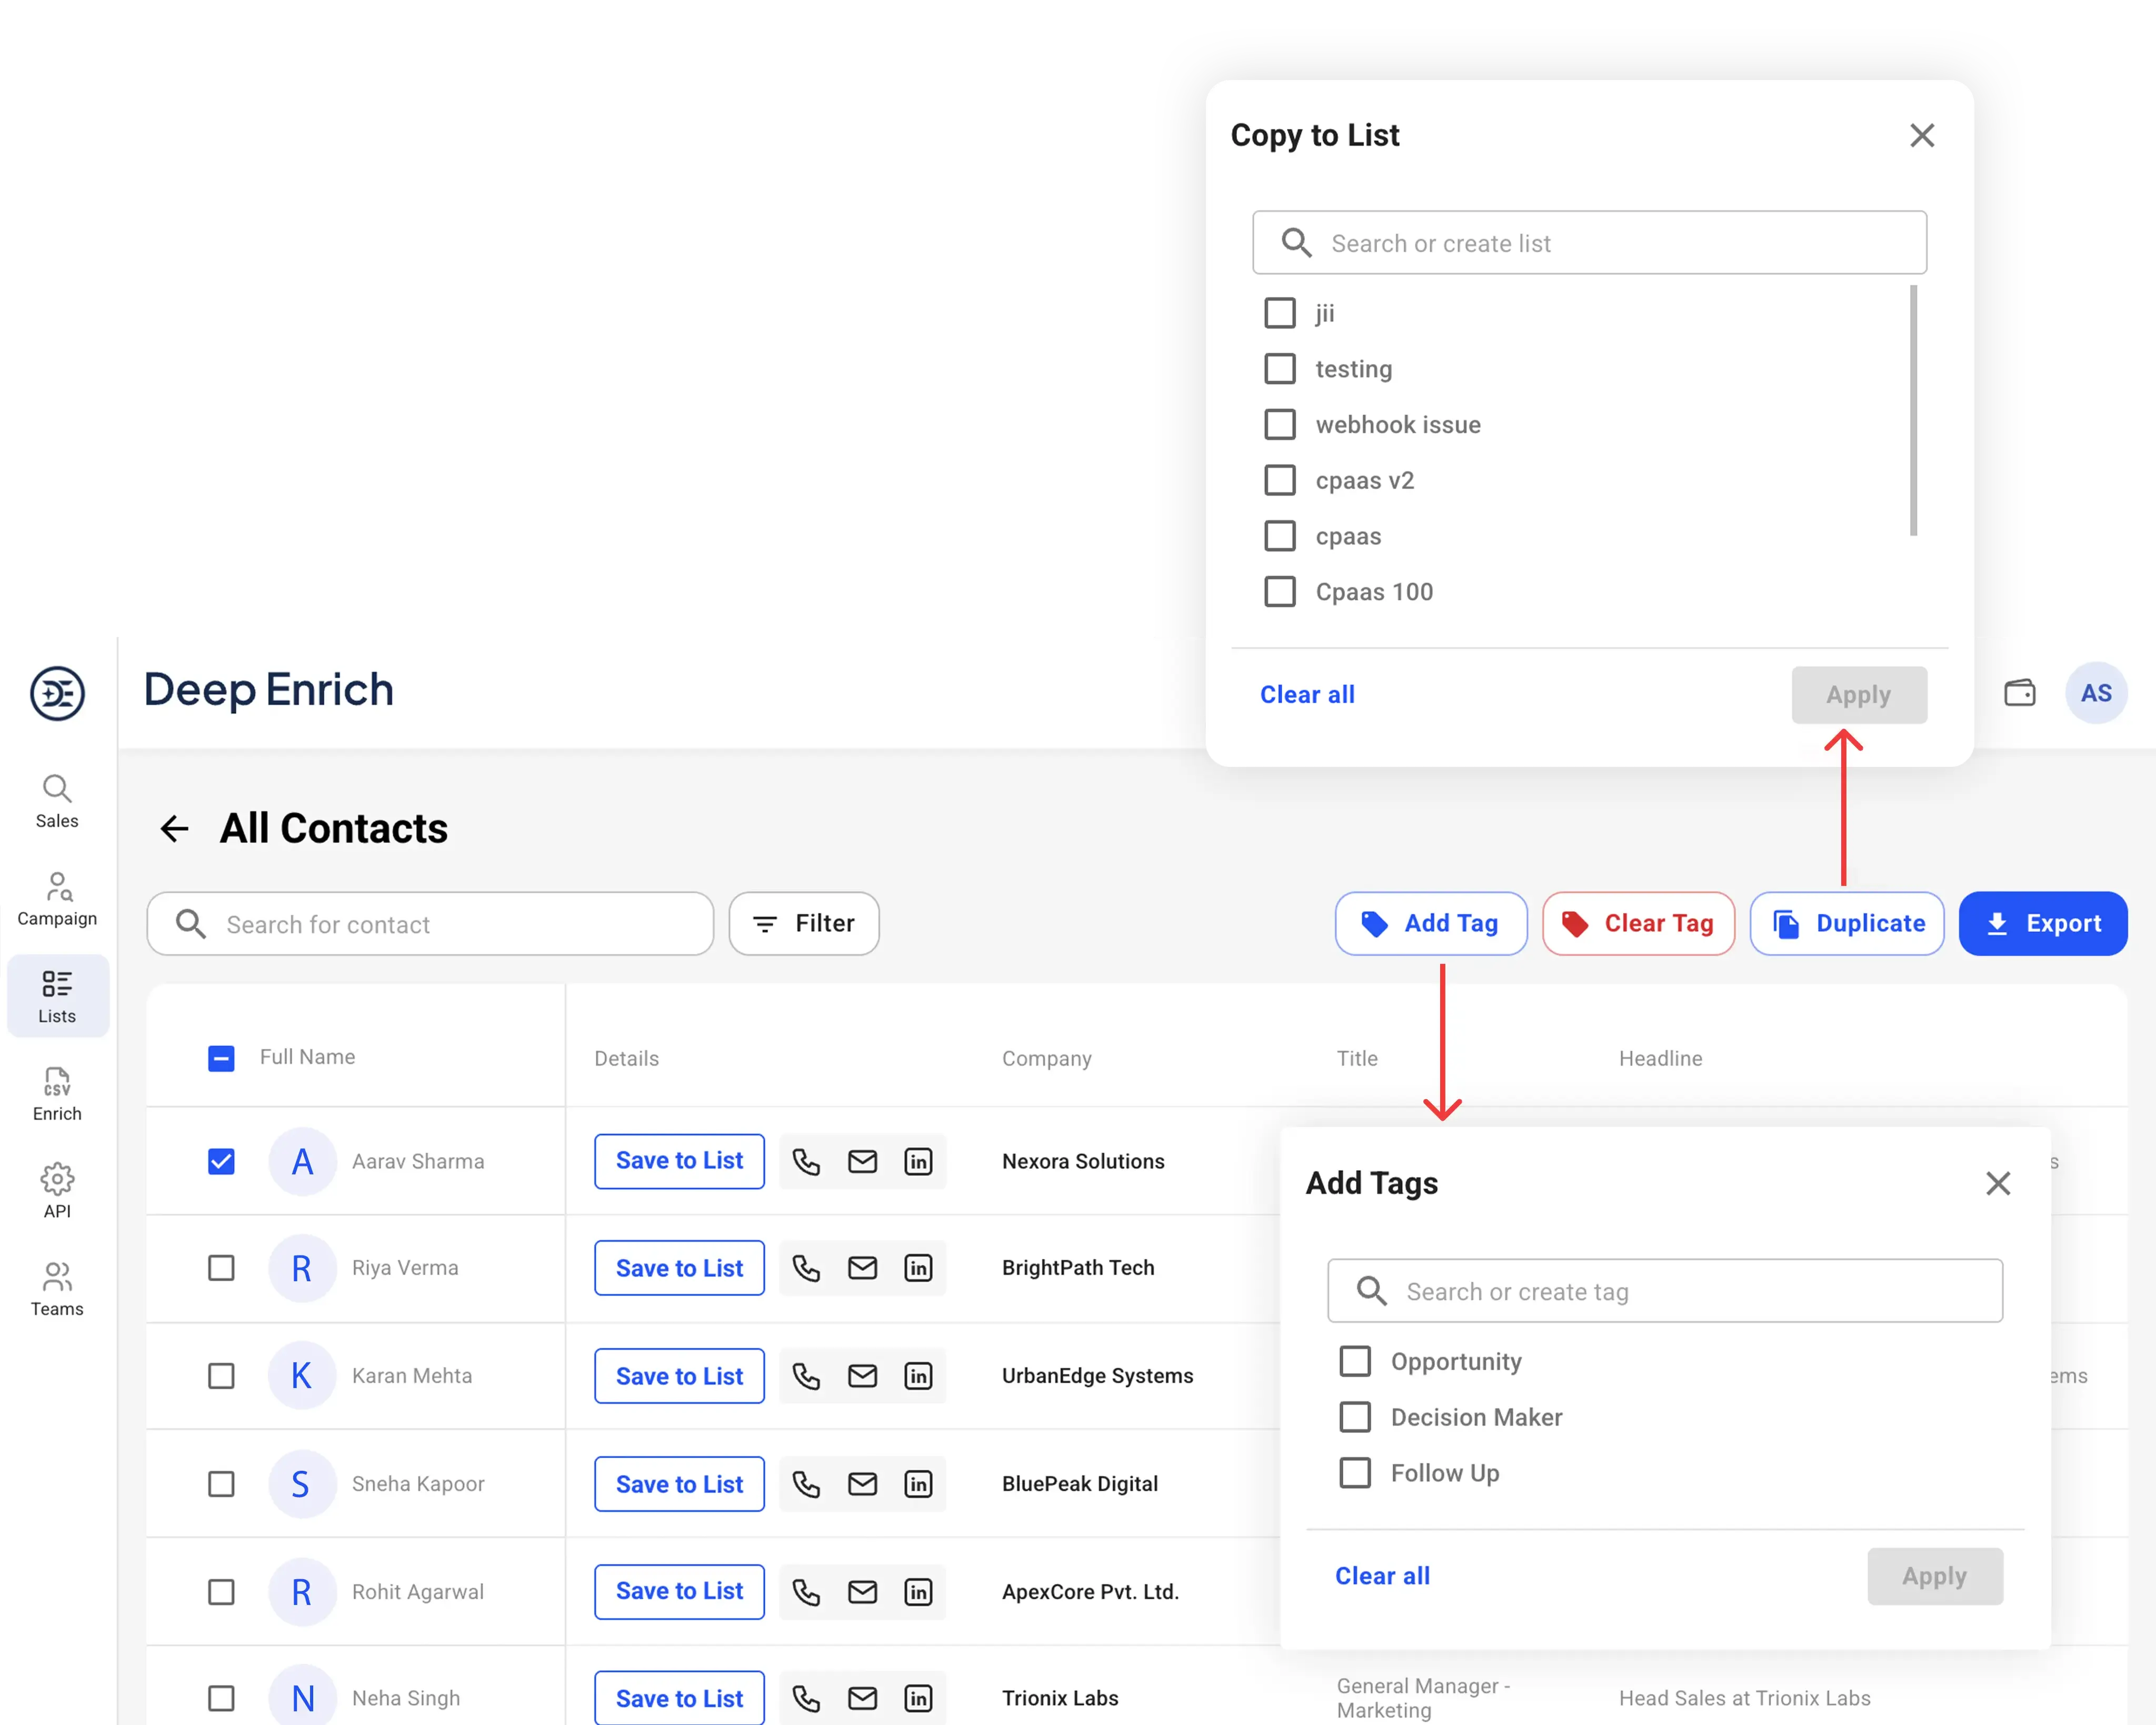
Task: Uncheck Aarav Sharma's row checkbox
Action: [x=221, y=1161]
